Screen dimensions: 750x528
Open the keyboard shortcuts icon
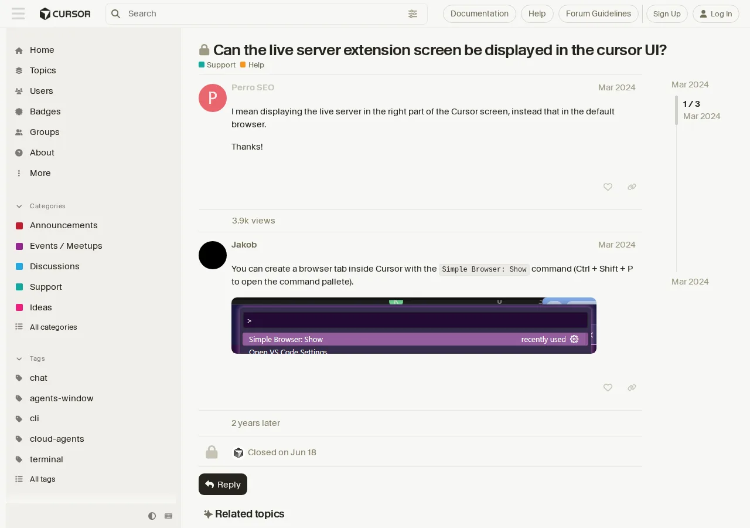click(169, 516)
